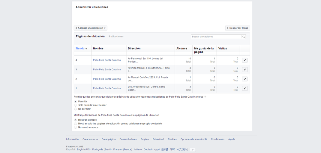The height and width of the screenshot is (153, 321).
Task: Click the Me gusta de la página header
Action: (x=204, y=50)
